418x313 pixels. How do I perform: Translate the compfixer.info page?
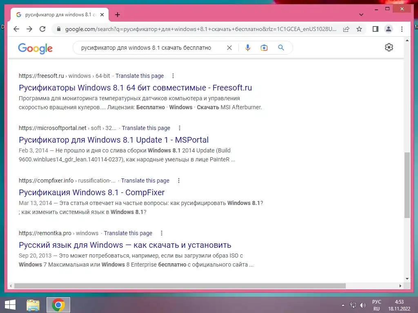click(145, 181)
